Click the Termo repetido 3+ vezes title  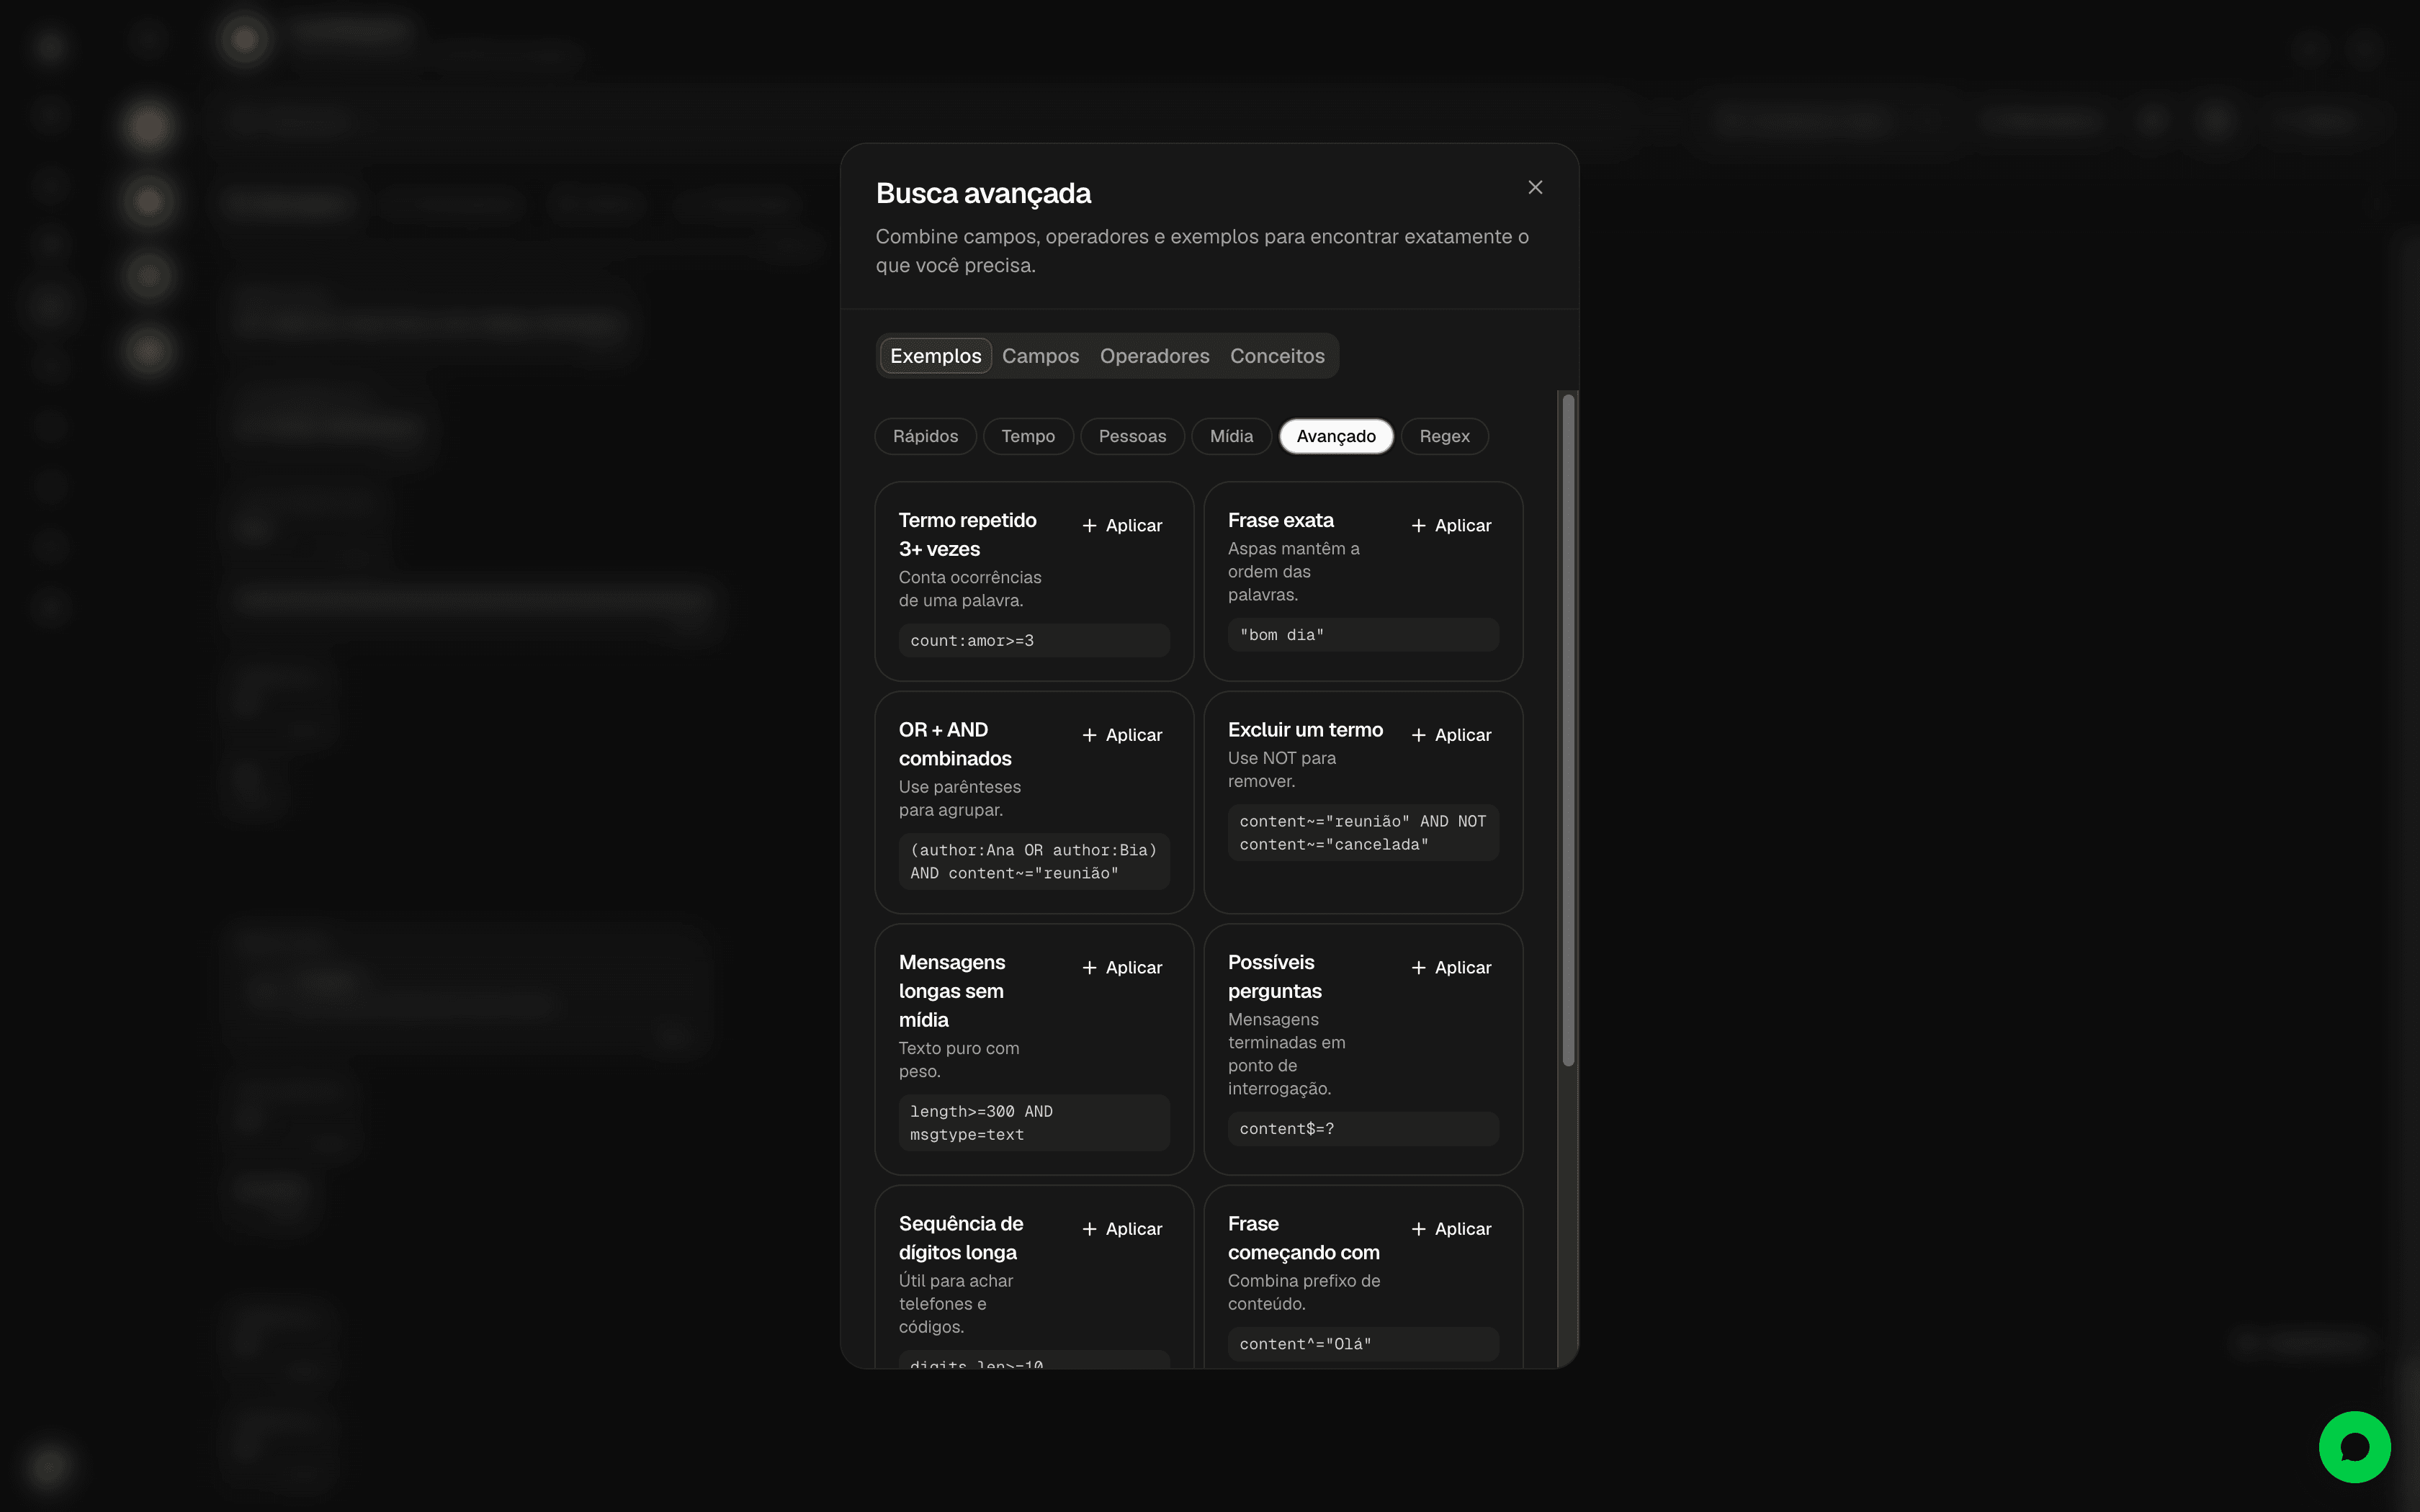point(967,535)
